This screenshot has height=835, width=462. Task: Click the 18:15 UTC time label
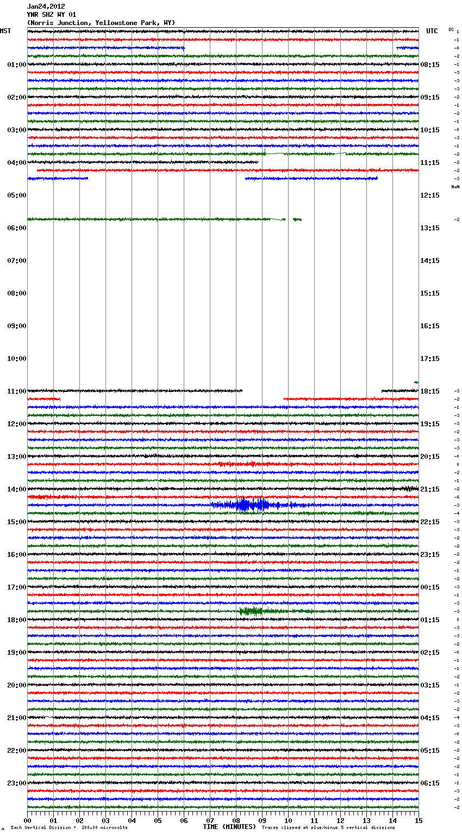[x=430, y=391]
